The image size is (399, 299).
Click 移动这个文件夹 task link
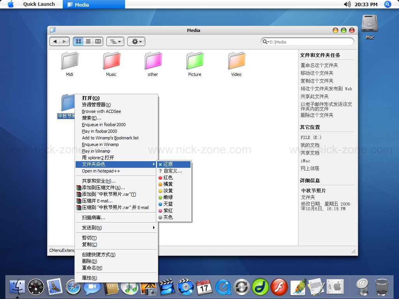(317, 73)
